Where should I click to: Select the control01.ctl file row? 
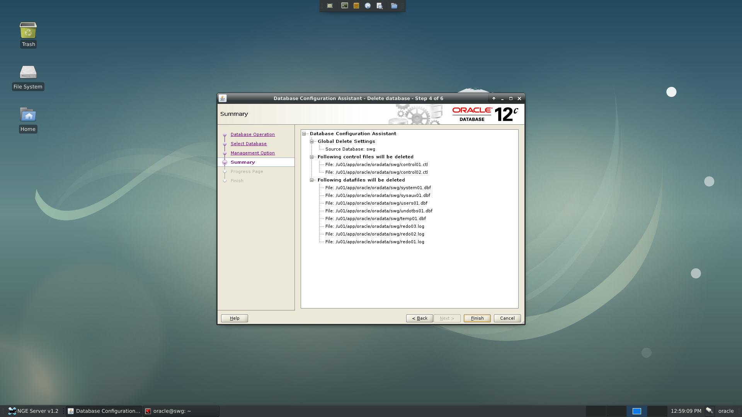[x=376, y=164]
